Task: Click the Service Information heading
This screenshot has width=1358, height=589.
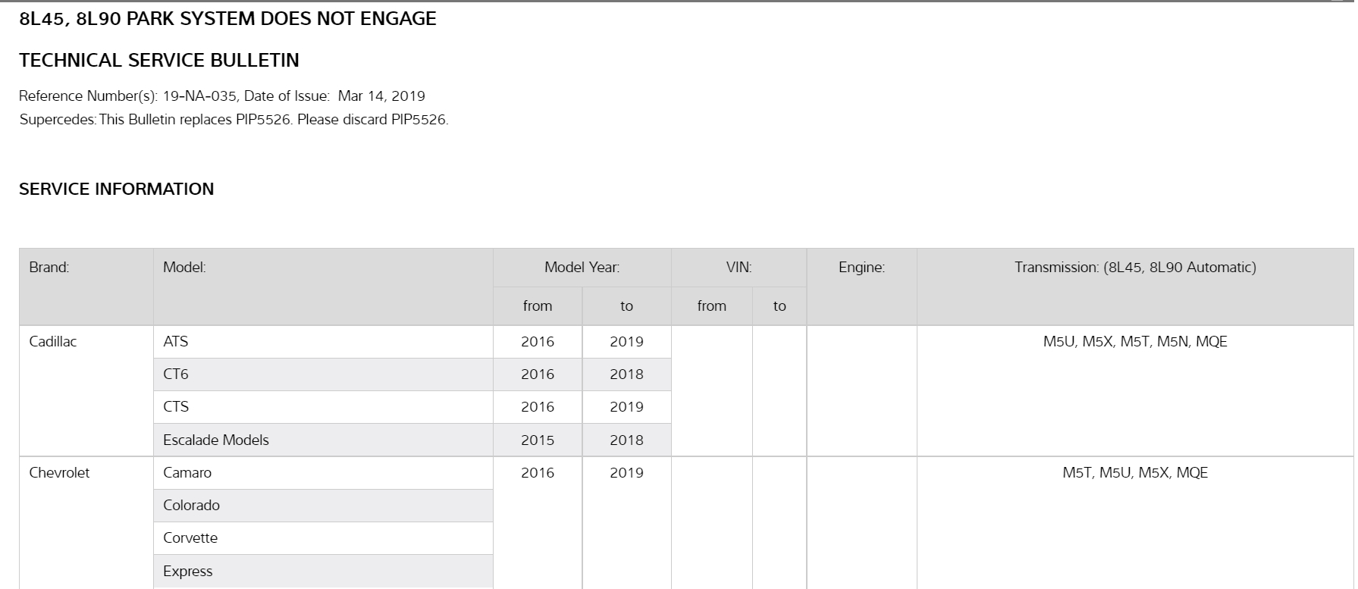Action: coord(117,190)
